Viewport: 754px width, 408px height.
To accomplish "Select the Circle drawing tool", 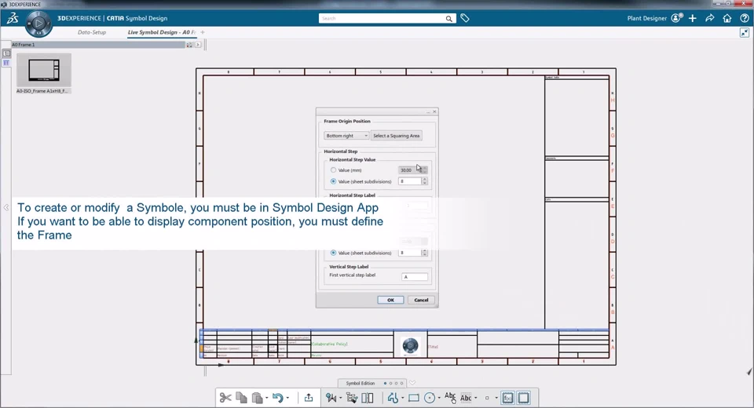I will tap(430, 398).
